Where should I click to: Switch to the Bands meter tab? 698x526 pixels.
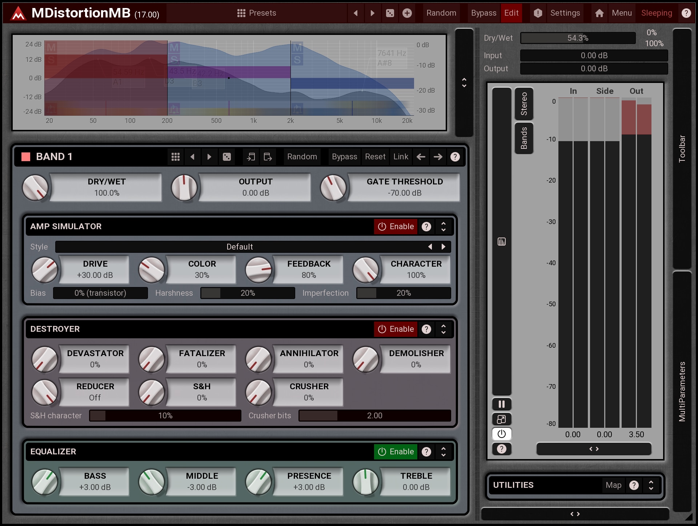(524, 138)
